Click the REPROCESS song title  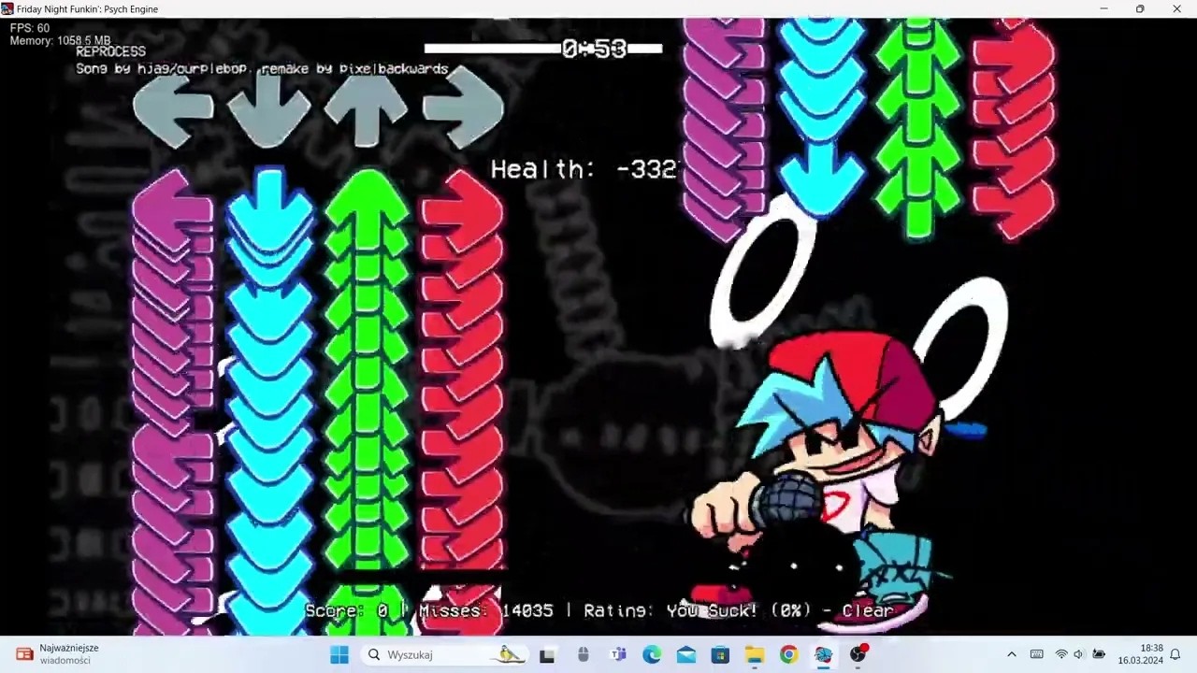tap(110, 52)
